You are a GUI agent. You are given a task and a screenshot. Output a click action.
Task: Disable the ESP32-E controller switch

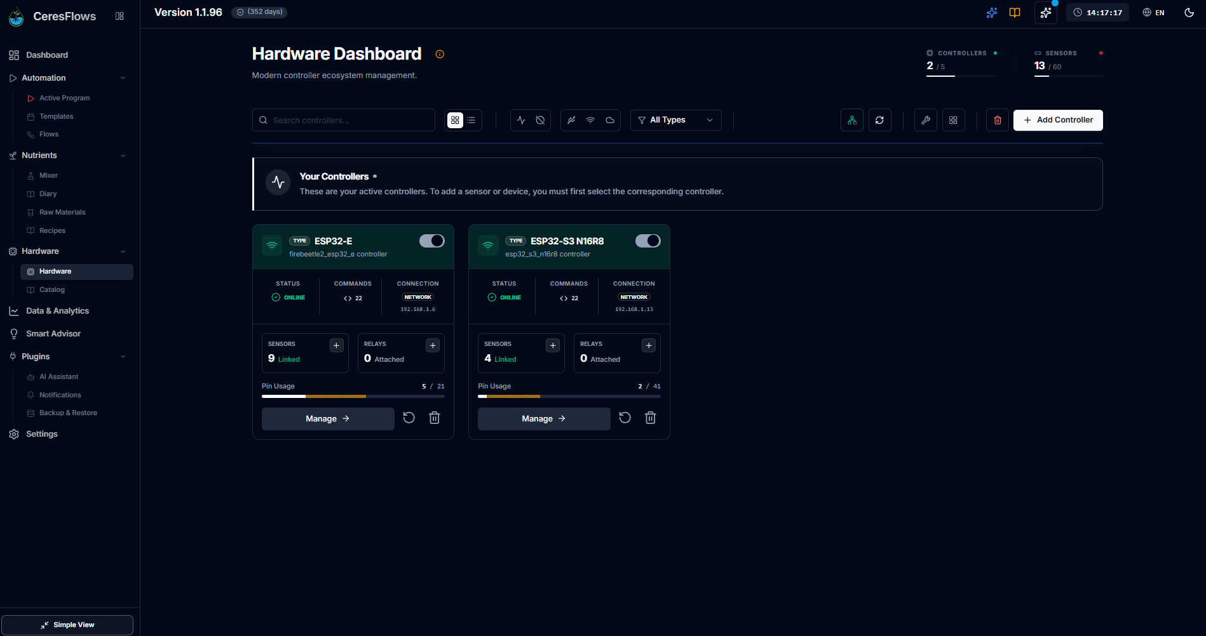pyautogui.click(x=432, y=241)
